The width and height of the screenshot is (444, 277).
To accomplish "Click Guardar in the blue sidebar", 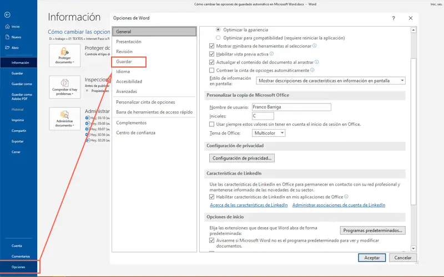I will coord(18,73).
